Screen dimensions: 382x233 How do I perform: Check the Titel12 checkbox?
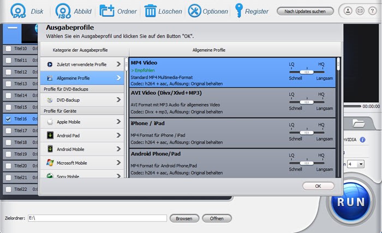(8, 72)
